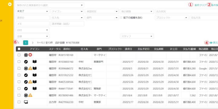Click book icon in row IR1038855160
The image size is (218, 109).
(35, 61)
